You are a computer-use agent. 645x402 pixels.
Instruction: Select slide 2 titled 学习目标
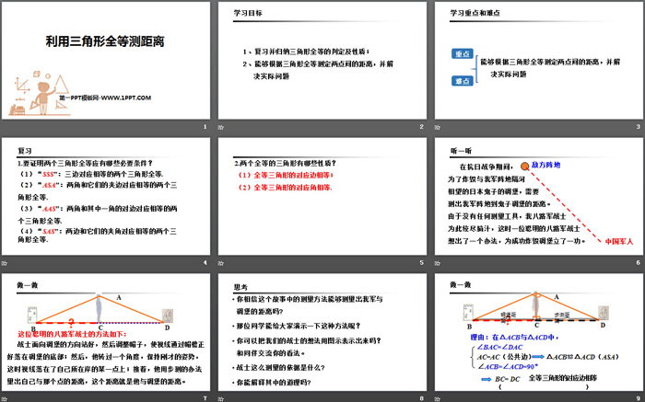click(x=322, y=61)
